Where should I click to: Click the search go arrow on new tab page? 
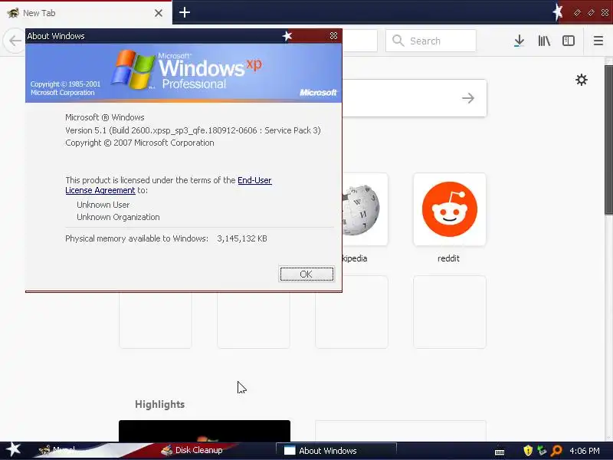tap(468, 98)
